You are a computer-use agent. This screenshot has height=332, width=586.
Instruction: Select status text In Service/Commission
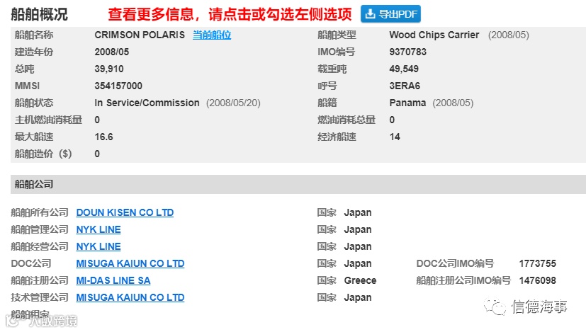point(147,103)
